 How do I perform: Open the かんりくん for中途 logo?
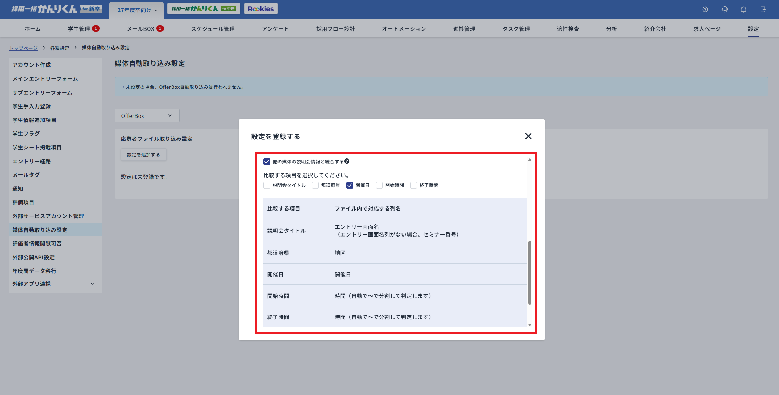204,9
